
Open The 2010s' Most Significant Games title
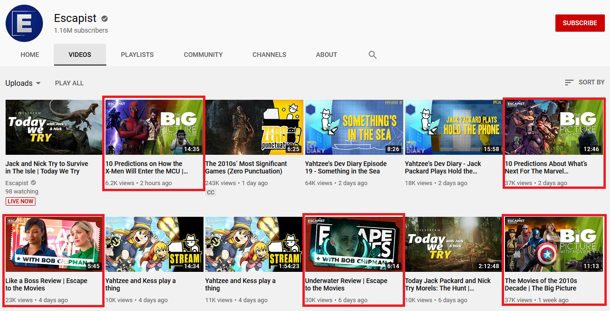coord(246,167)
